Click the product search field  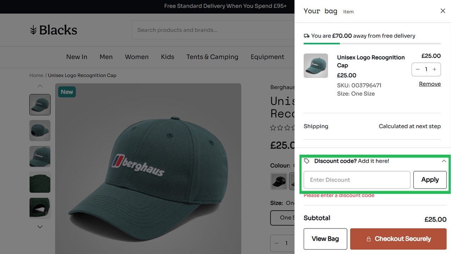(x=213, y=30)
